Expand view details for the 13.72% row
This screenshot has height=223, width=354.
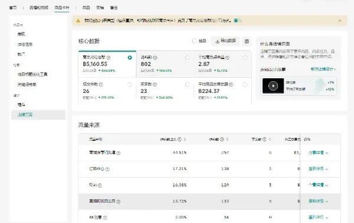(318, 201)
